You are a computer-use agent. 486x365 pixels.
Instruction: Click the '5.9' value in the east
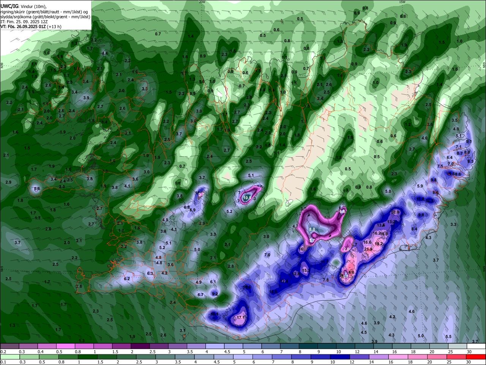click(x=420, y=186)
